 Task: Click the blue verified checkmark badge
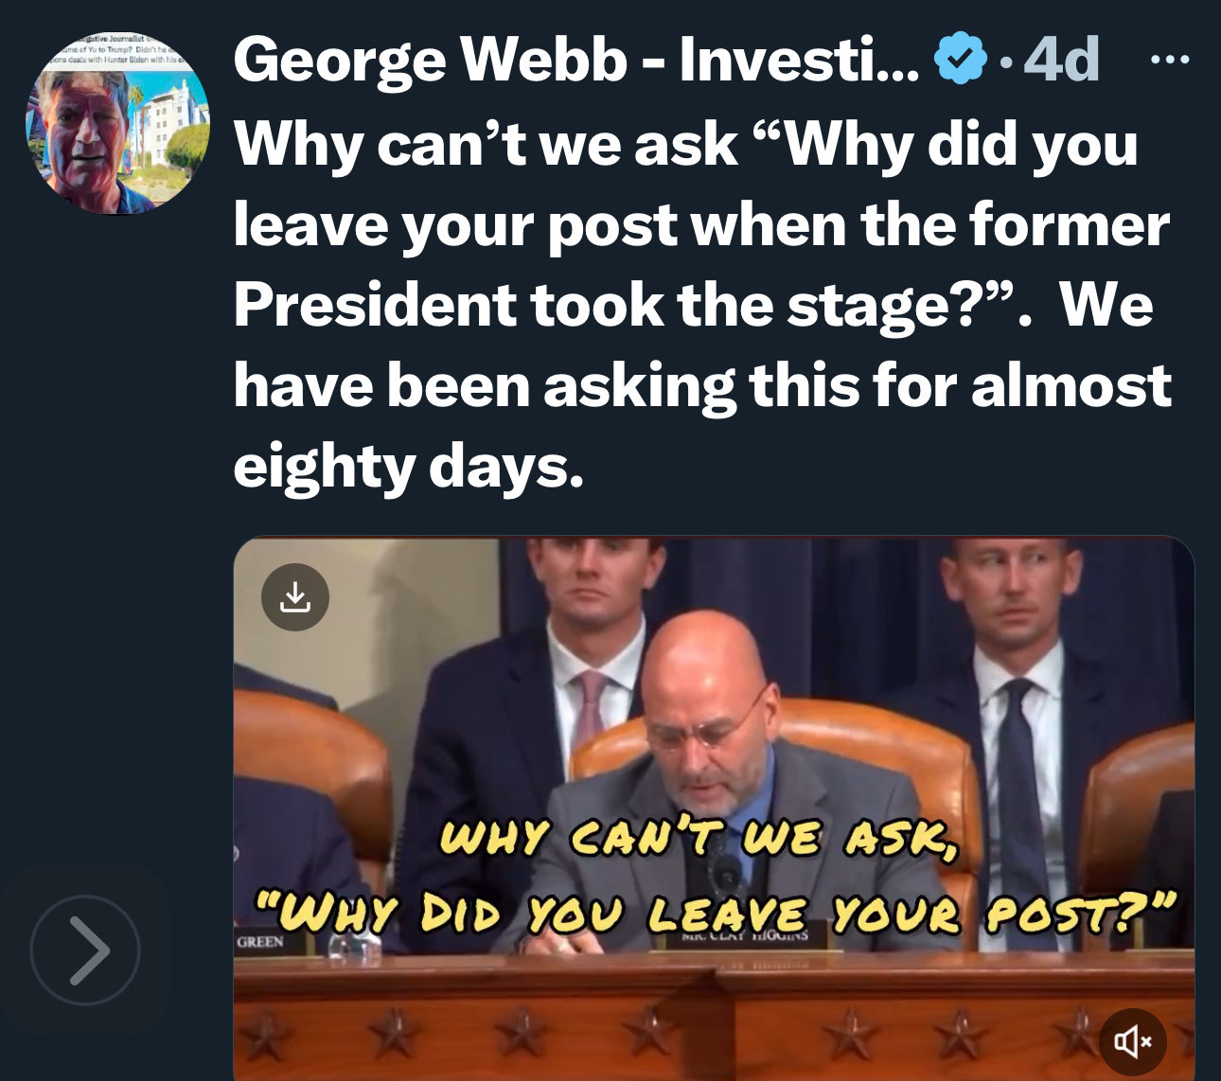click(960, 59)
